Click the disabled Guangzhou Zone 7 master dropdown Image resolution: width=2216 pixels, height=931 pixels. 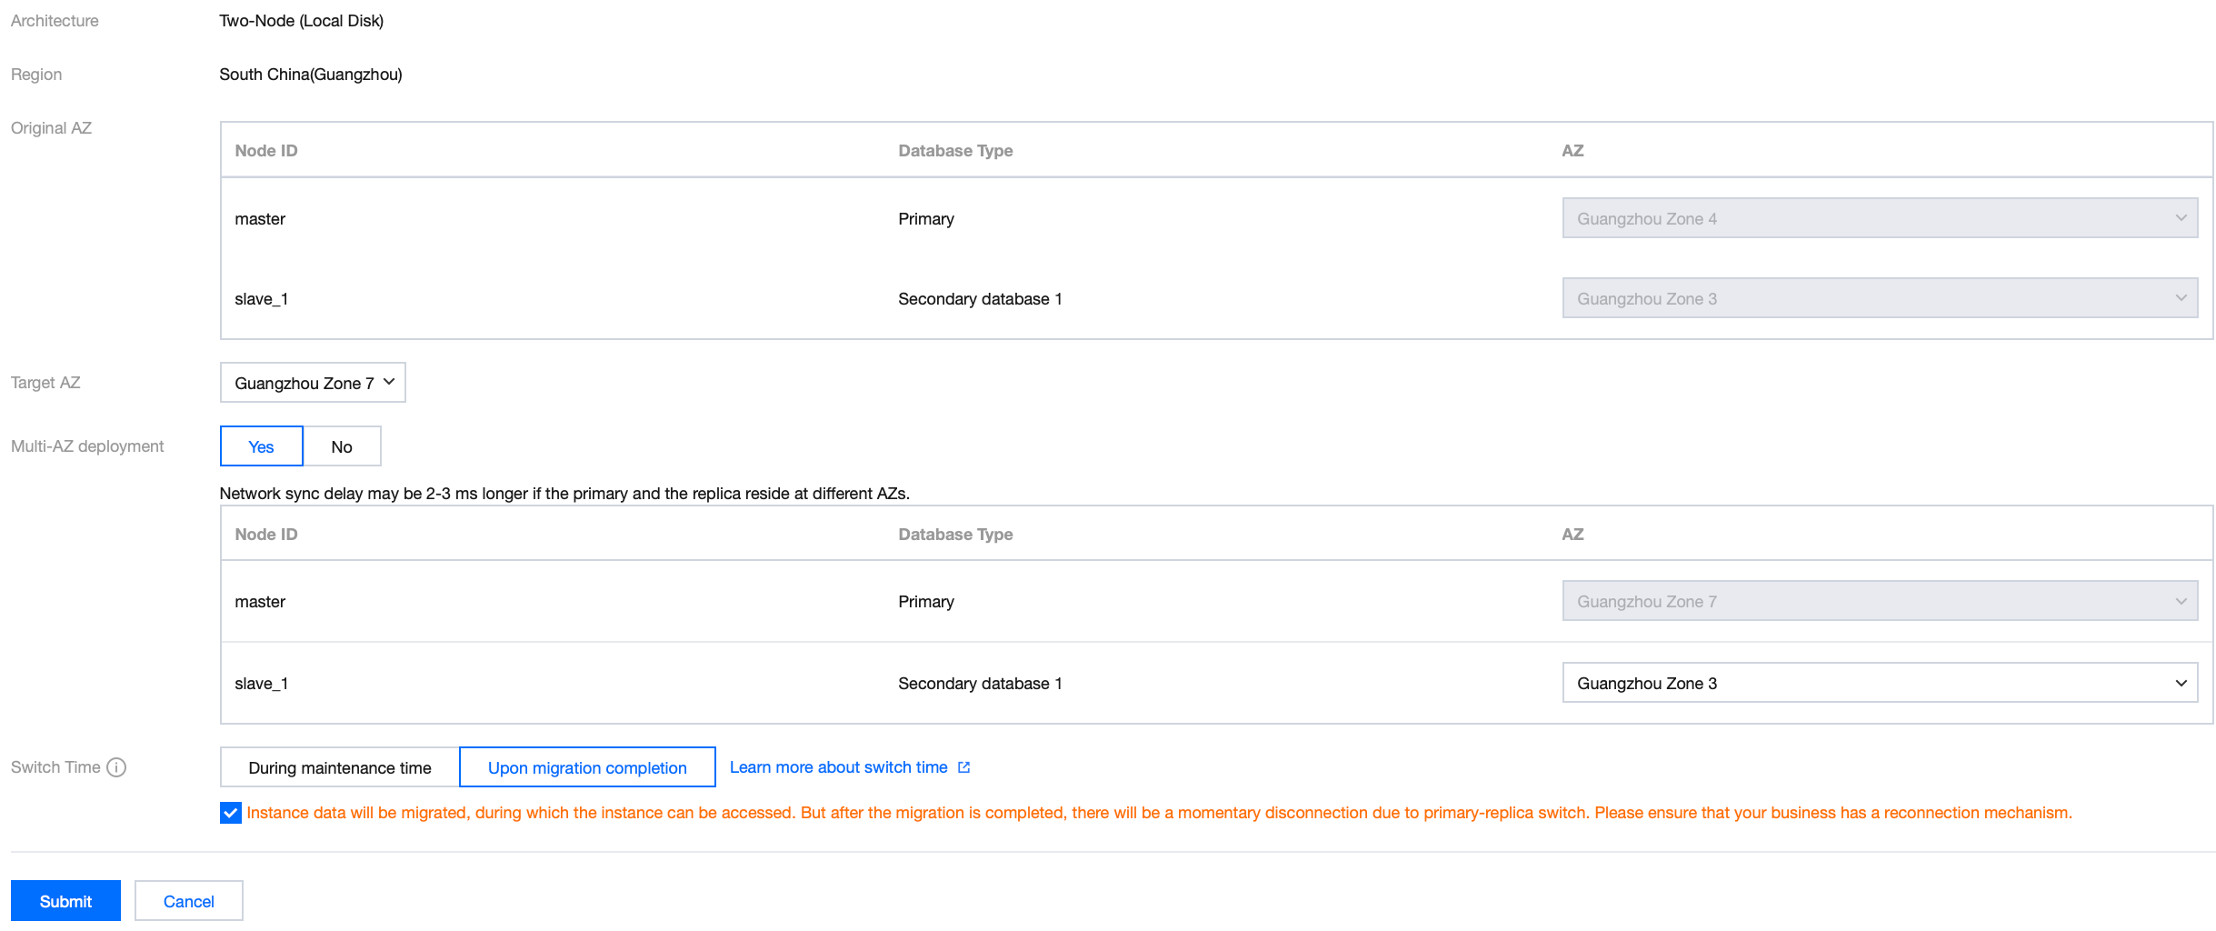click(1880, 601)
